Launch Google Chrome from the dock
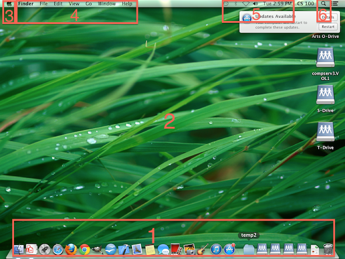This screenshot has width=345, height=259. click(85, 250)
